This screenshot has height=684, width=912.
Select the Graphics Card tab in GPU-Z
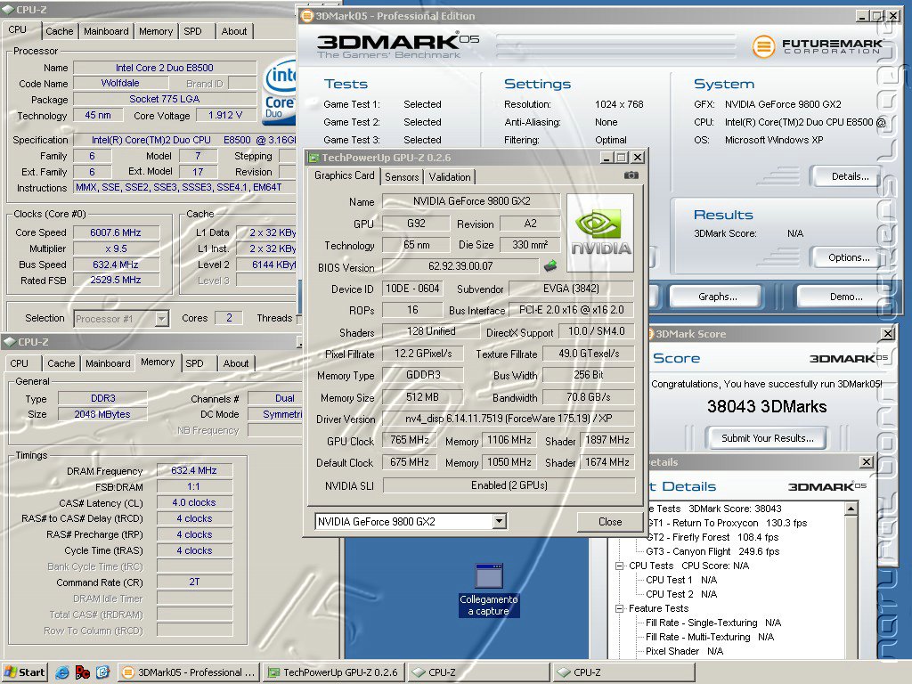(x=345, y=175)
